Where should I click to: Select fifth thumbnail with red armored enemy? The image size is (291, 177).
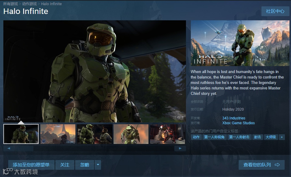[x=167, y=134]
